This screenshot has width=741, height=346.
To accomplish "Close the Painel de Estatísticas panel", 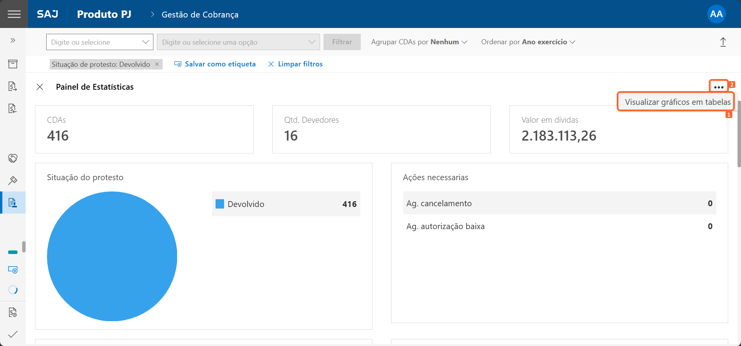I will [40, 87].
